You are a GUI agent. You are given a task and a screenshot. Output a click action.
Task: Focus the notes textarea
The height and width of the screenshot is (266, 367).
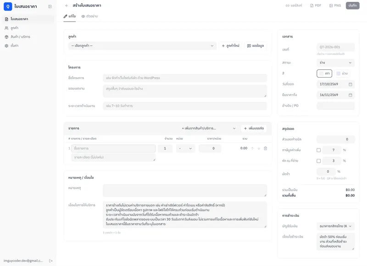pyautogui.click(x=185, y=191)
